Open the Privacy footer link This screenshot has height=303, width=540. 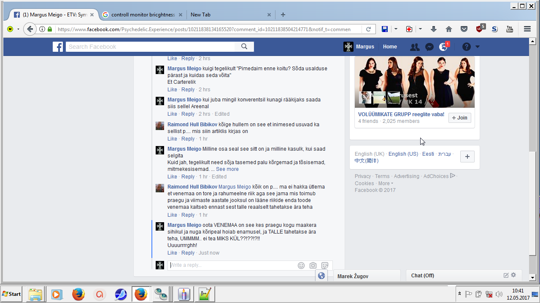tap(363, 176)
